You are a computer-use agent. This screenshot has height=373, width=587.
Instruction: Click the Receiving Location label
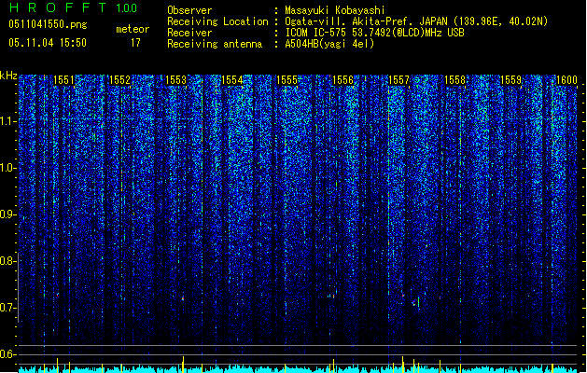coord(217,21)
